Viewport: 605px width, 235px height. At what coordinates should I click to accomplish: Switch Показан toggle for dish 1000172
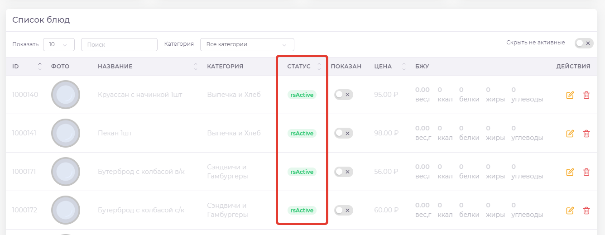(x=343, y=210)
